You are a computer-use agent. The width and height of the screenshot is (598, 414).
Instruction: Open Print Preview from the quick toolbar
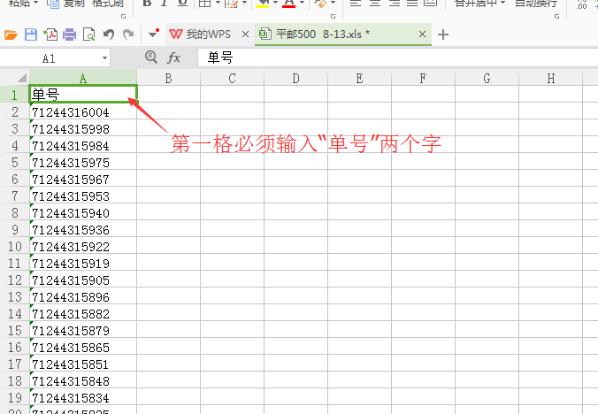tap(88, 35)
